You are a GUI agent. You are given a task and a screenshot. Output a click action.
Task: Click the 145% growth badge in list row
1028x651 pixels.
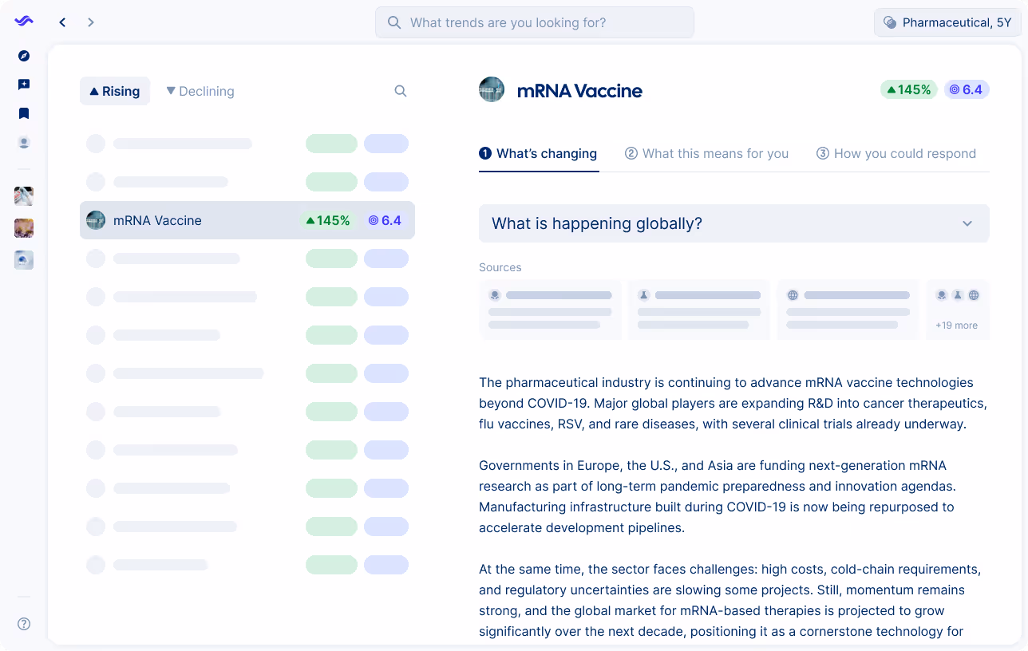click(x=328, y=220)
